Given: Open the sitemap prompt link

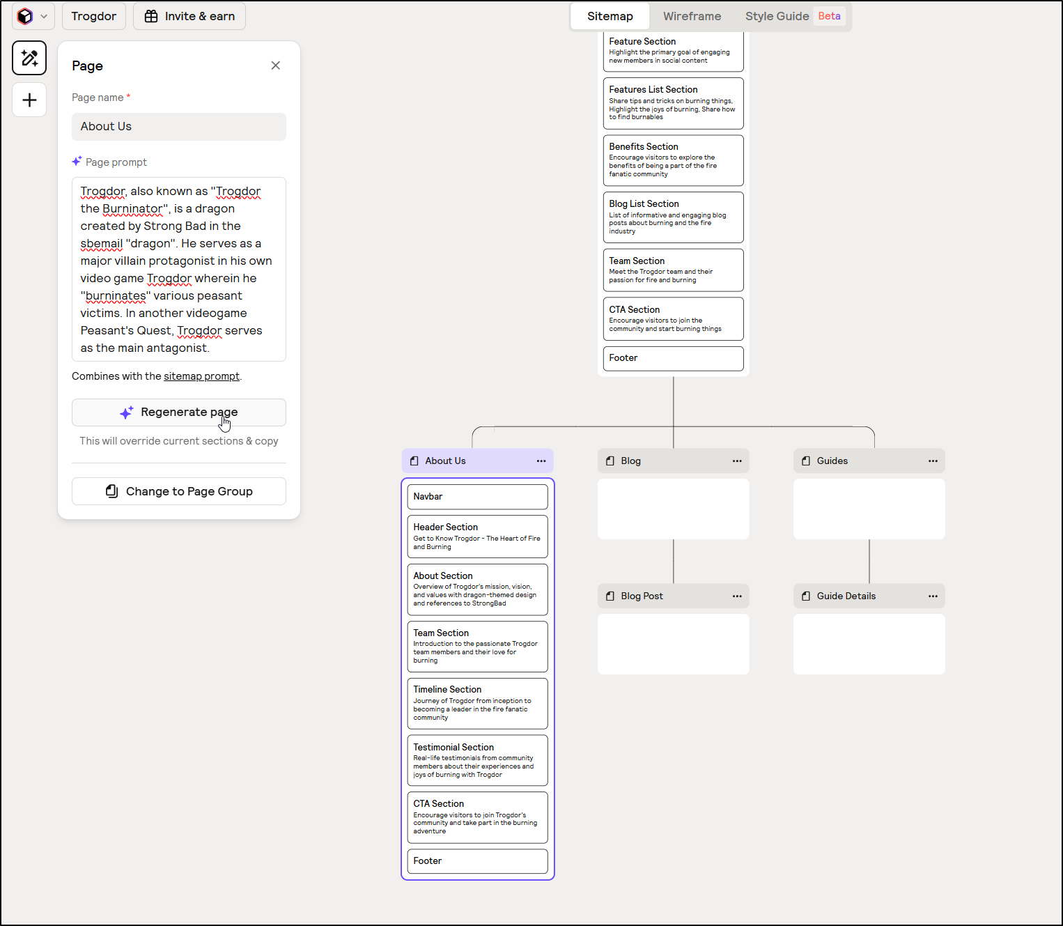Looking at the screenshot, I should (201, 376).
